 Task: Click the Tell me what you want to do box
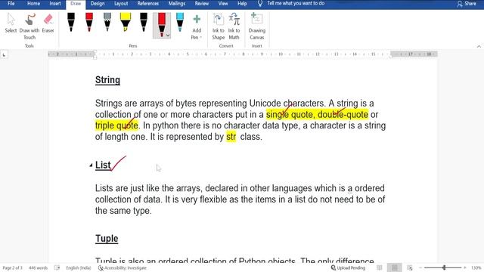pyautogui.click(x=296, y=4)
